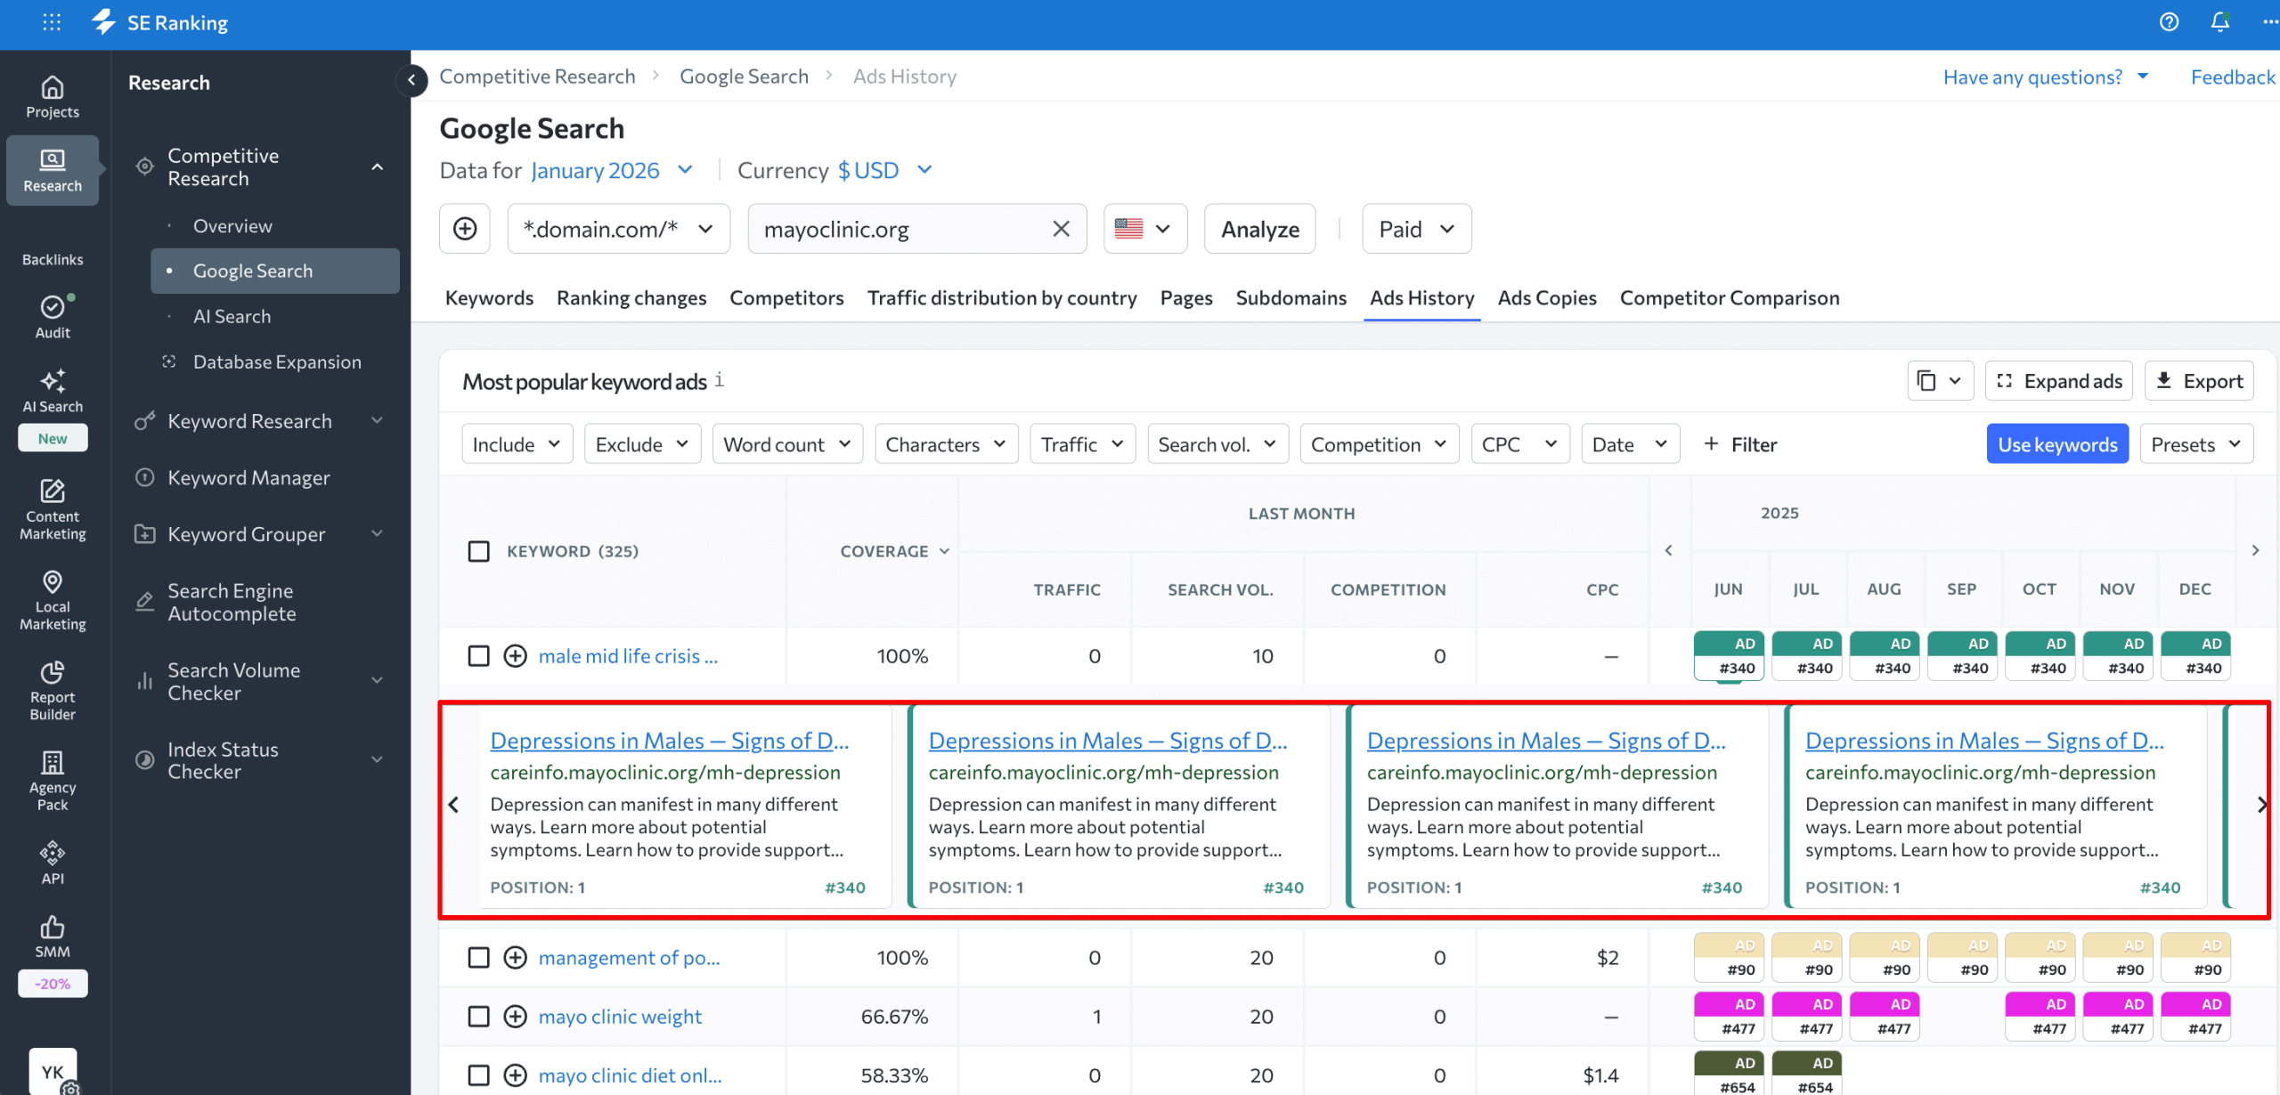Click the Analyze button
The width and height of the screenshot is (2280, 1095).
tap(1259, 229)
